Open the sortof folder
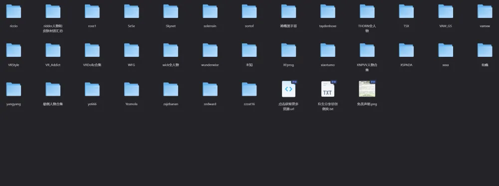499x186 pixels. [249, 11]
